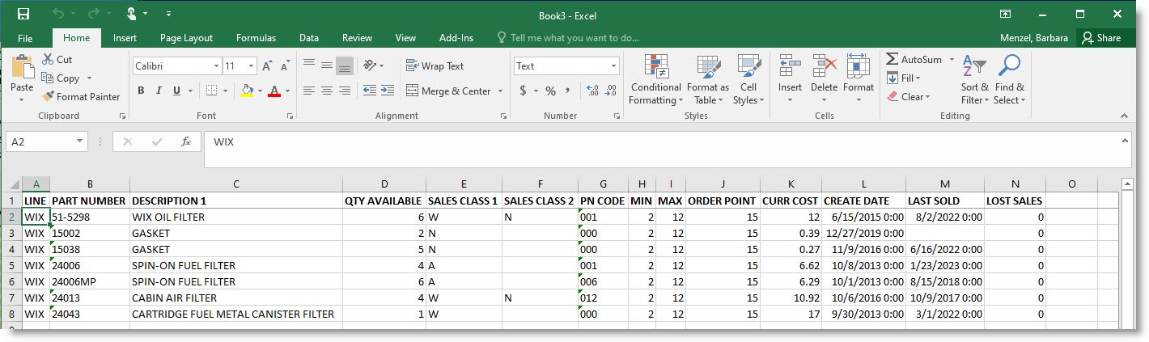Click the Format Painter brush icon
The image size is (1149, 342).
[49, 97]
